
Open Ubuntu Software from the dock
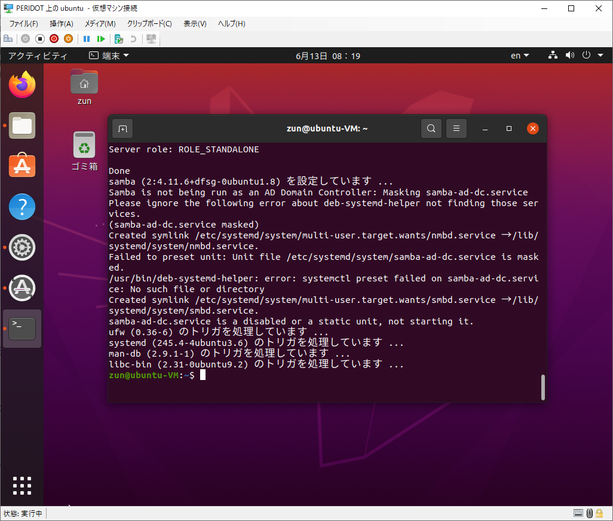pyautogui.click(x=22, y=166)
